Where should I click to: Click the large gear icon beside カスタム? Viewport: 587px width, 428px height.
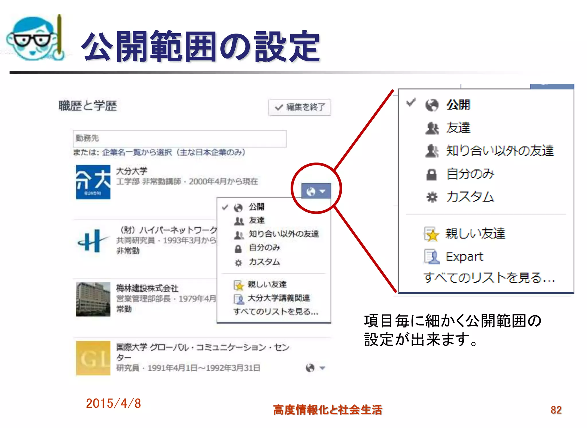[x=432, y=197]
